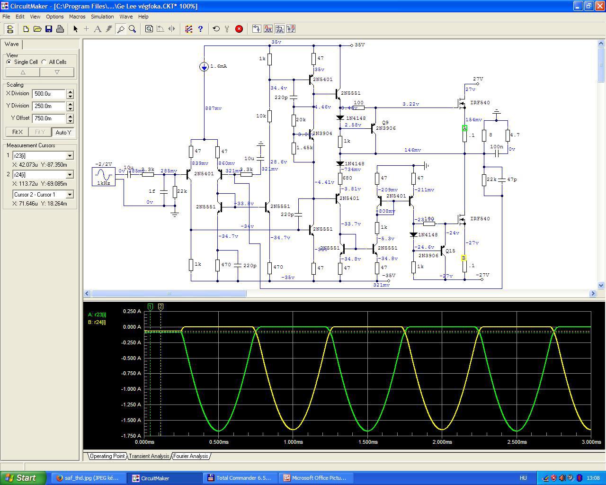Open the Cursor 2 - Cursor 1 dropdown
This screenshot has width=606, height=485.
[x=70, y=195]
